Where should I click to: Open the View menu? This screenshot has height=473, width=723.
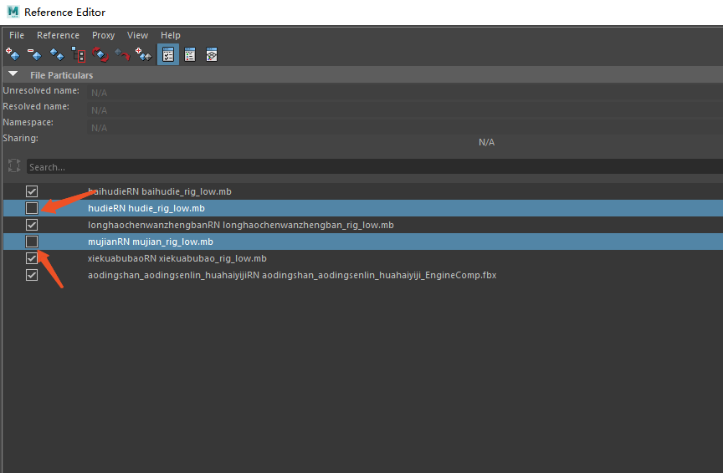pyautogui.click(x=137, y=35)
